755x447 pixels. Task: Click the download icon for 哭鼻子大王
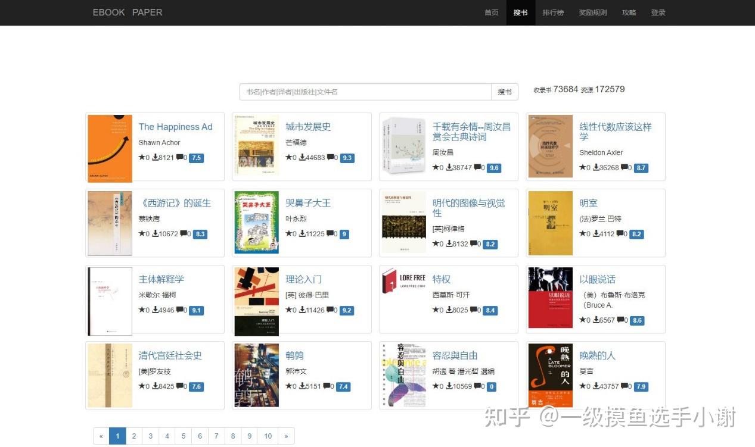point(302,234)
